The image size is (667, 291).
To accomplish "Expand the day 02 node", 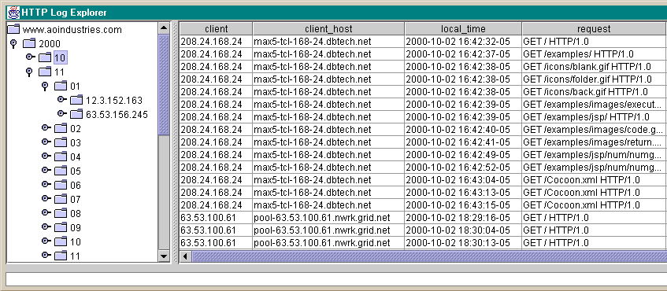I will tap(46, 127).
